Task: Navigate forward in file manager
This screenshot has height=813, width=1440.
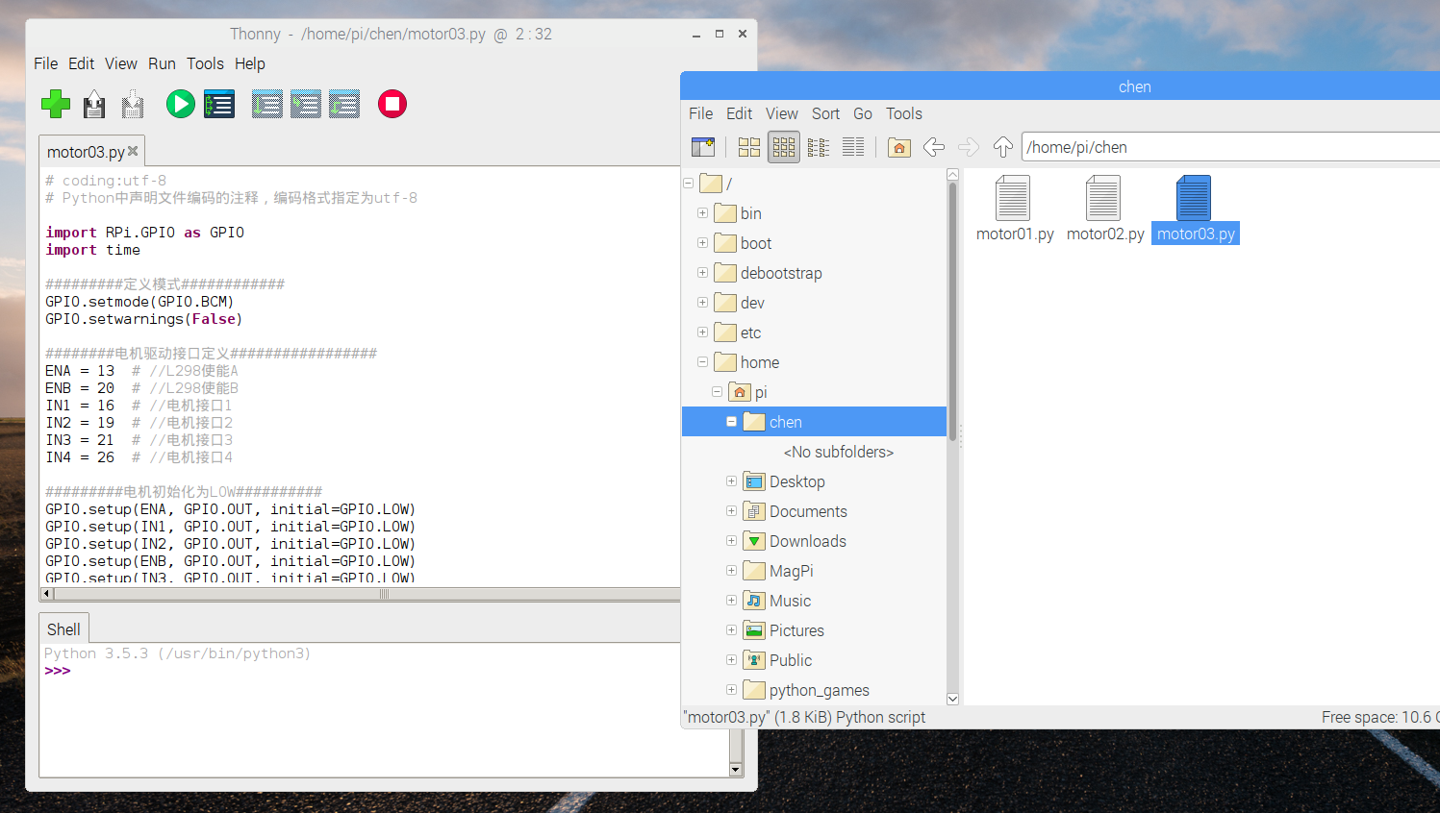Action: pos(969,147)
